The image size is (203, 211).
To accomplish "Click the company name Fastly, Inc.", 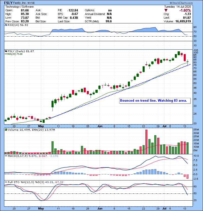I will [20, 3].
